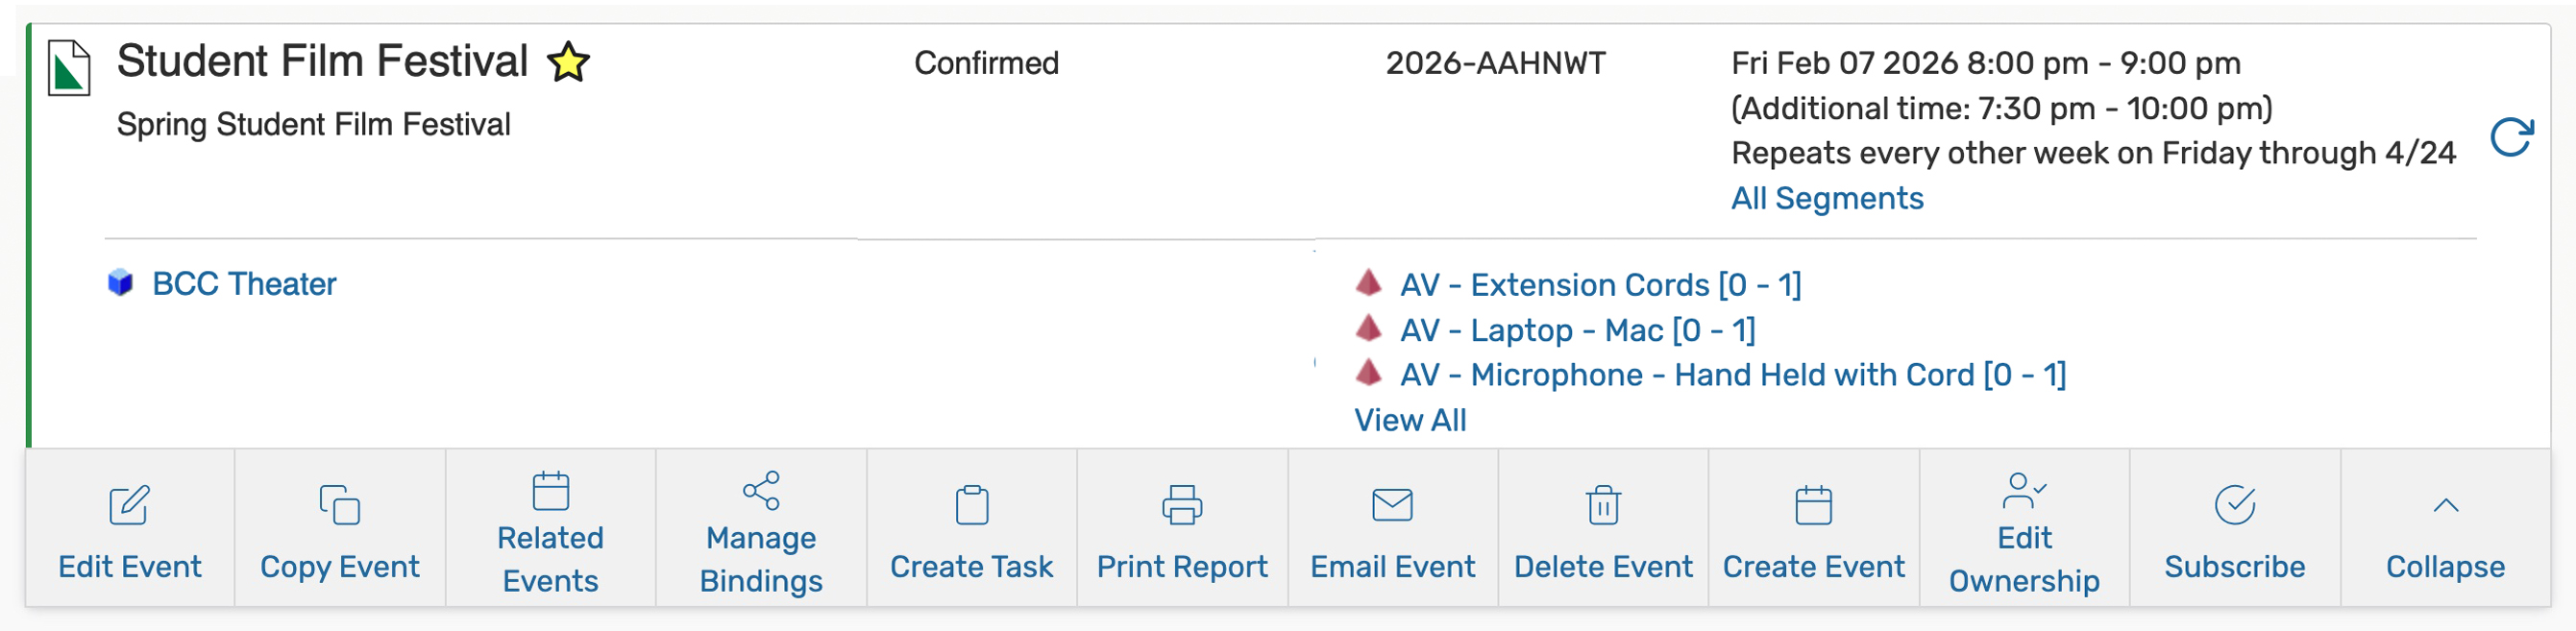Refresh the event with the circular arrow icon
This screenshot has height=631, width=2576.
2511,137
